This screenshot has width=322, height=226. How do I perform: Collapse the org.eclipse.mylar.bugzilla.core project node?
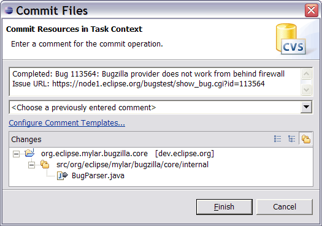[16, 154]
